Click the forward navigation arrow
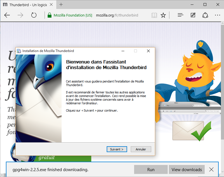The image size is (224, 177). click(x=20, y=15)
